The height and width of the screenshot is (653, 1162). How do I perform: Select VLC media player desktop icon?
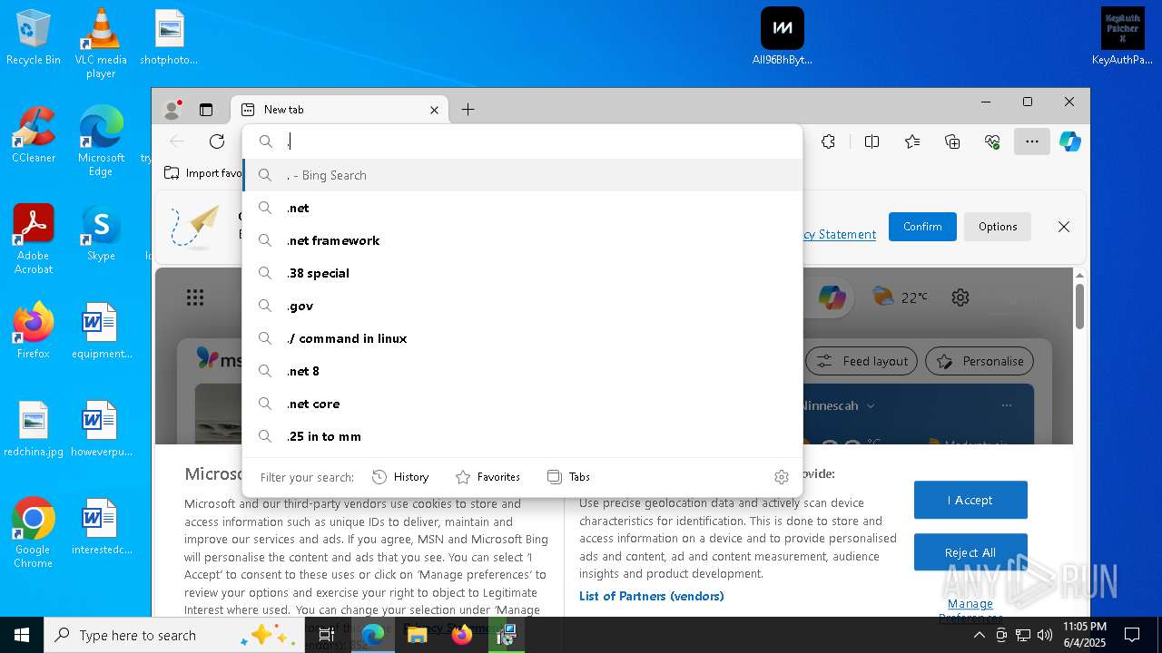101,44
